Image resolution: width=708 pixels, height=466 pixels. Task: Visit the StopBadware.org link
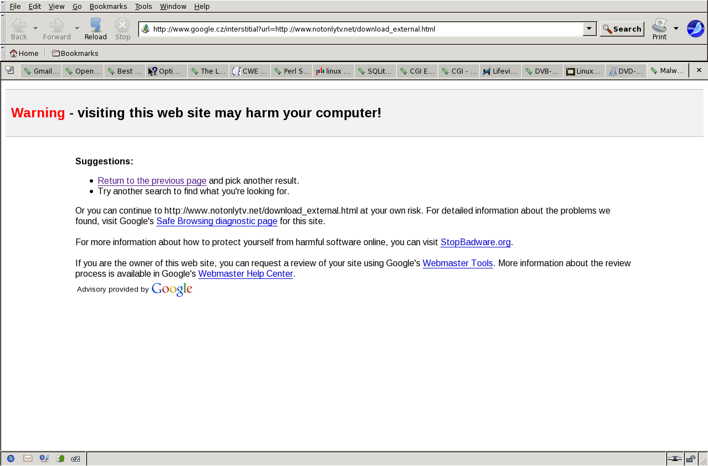(x=475, y=242)
